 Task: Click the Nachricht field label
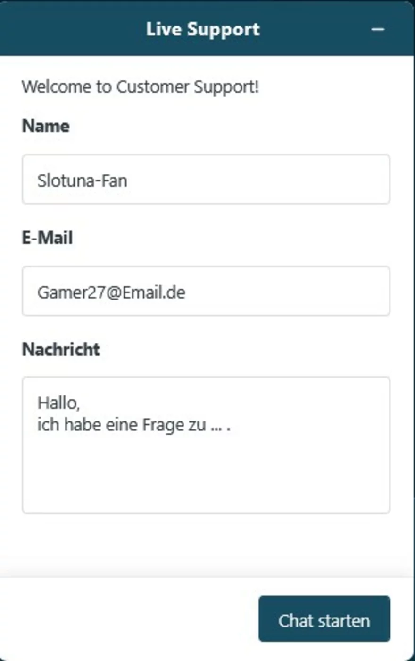point(61,349)
